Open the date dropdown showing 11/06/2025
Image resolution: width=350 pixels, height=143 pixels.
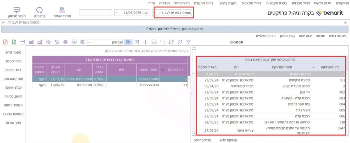tap(117, 13)
